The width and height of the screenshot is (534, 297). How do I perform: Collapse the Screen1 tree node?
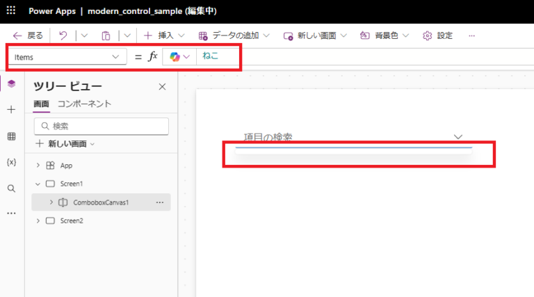point(38,184)
